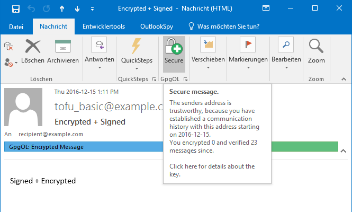Archive the message using Archivieren
The height and width of the screenshot is (212, 352).
[63, 51]
